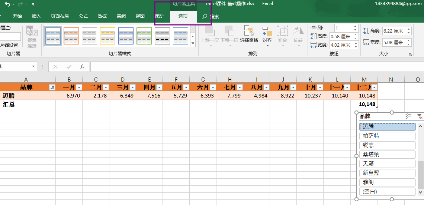Select (空白) in the brand slicer

click(388, 192)
